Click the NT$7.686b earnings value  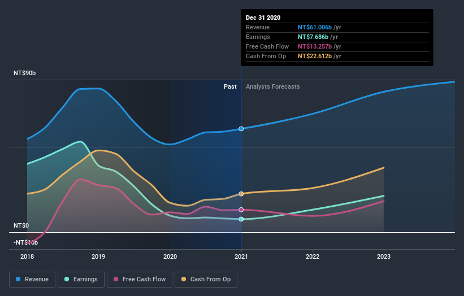pyautogui.click(x=313, y=37)
